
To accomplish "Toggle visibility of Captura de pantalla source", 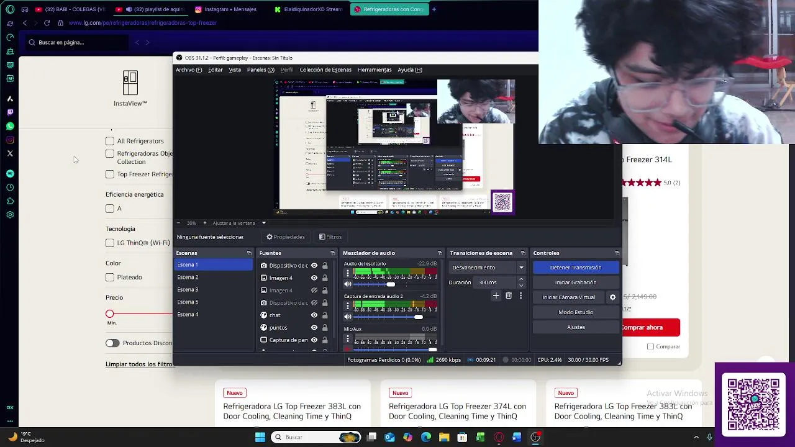I will (314, 340).
